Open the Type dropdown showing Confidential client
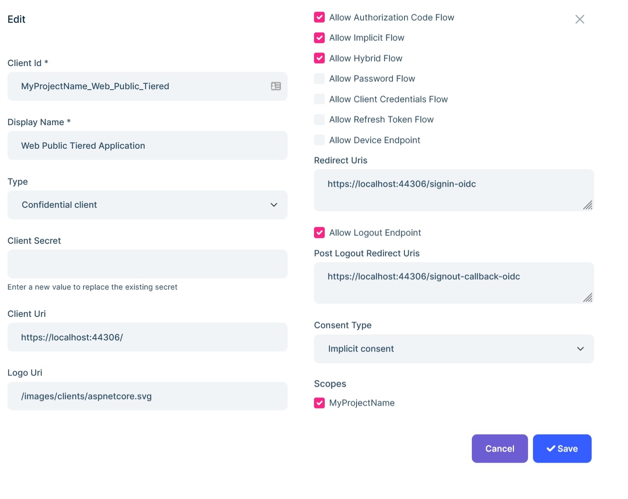The image size is (628, 499). (147, 205)
